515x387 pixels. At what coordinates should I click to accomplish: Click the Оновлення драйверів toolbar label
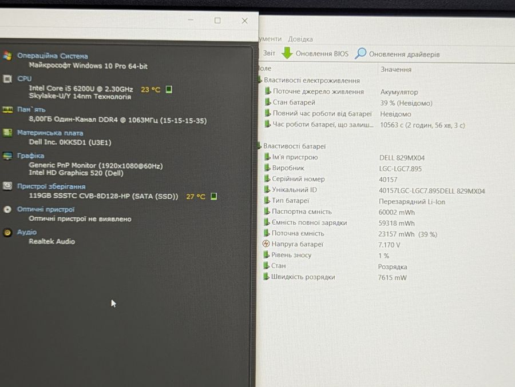pos(405,54)
